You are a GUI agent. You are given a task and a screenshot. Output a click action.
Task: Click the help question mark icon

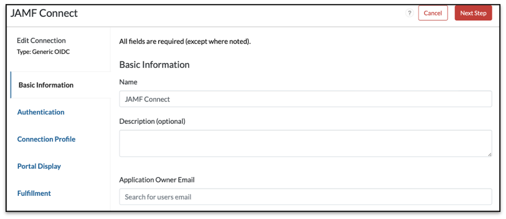pos(410,13)
